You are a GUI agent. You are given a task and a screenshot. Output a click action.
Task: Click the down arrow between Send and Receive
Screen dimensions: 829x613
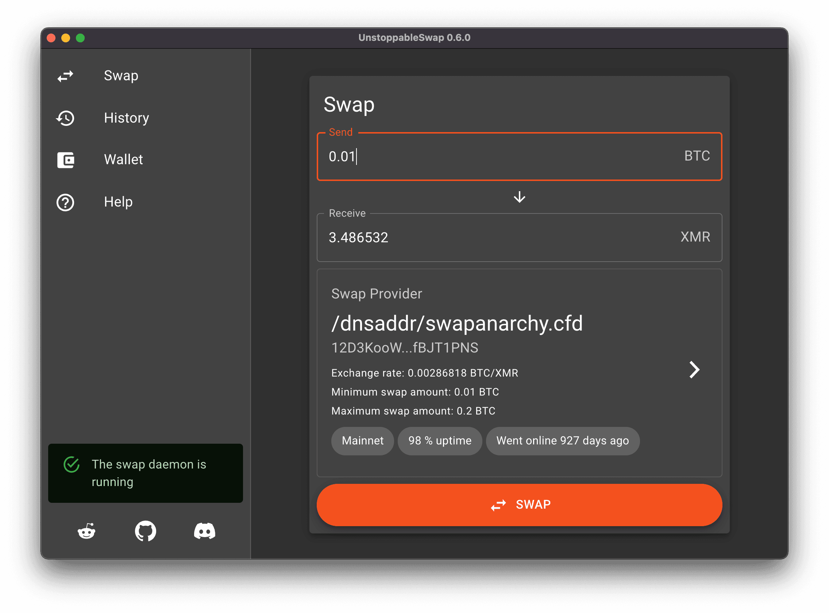519,197
